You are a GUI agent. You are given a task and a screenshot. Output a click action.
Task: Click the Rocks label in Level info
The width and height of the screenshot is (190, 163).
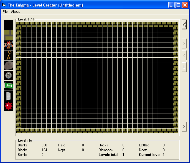(103, 145)
